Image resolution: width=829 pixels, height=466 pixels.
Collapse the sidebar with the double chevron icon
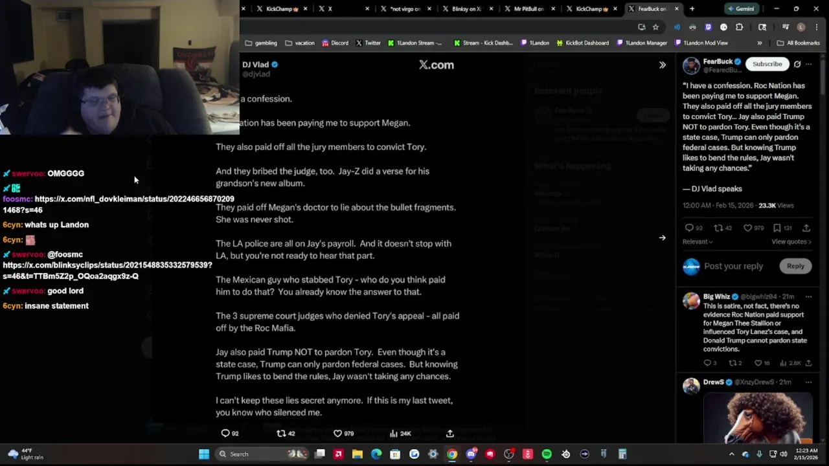click(662, 65)
